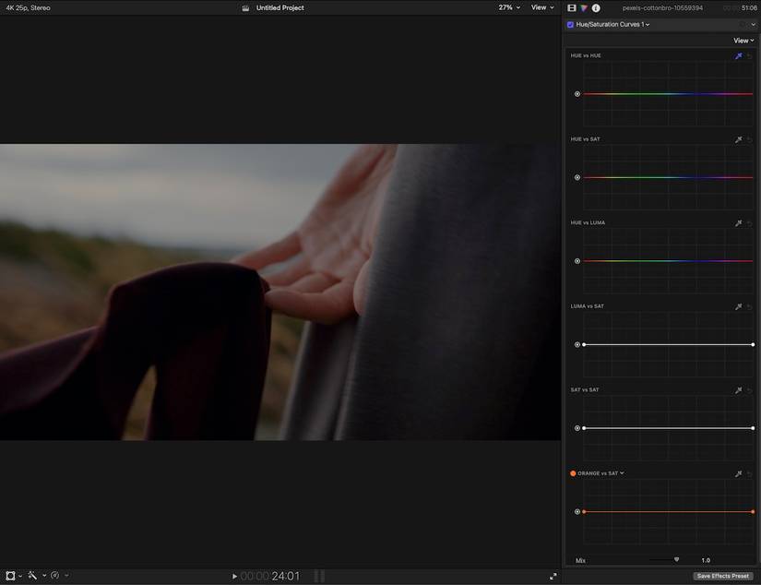Select the LUMA vs SAT eyedropper
The image size is (761, 585).
pyautogui.click(x=738, y=305)
